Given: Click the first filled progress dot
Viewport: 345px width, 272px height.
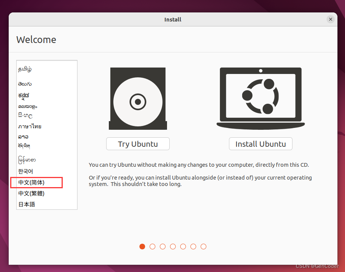Looking at the screenshot, I should click(x=142, y=246).
